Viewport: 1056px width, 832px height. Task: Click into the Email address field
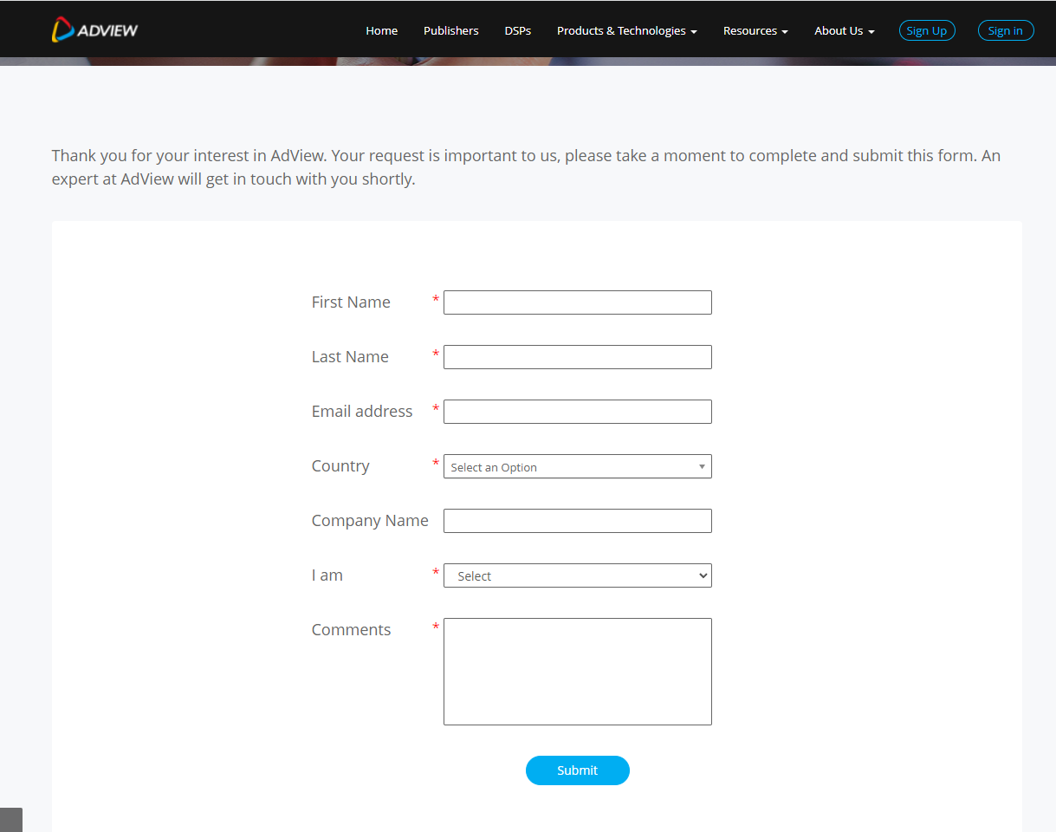(x=577, y=412)
